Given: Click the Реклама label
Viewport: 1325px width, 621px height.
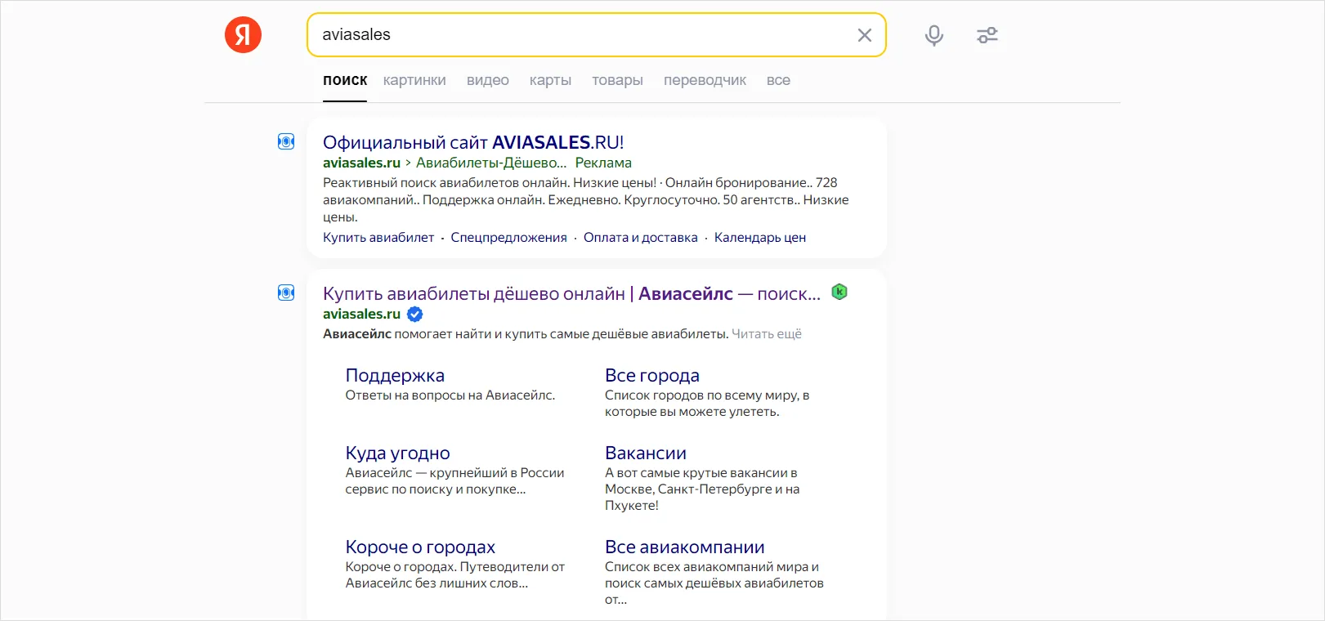Looking at the screenshot, I should tap(603, 163).
